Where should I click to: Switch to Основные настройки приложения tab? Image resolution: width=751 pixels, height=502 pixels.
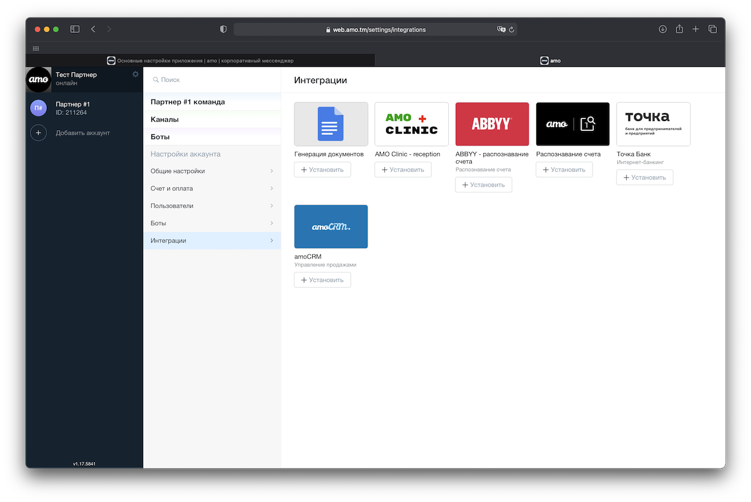click(x=200, y=60)
